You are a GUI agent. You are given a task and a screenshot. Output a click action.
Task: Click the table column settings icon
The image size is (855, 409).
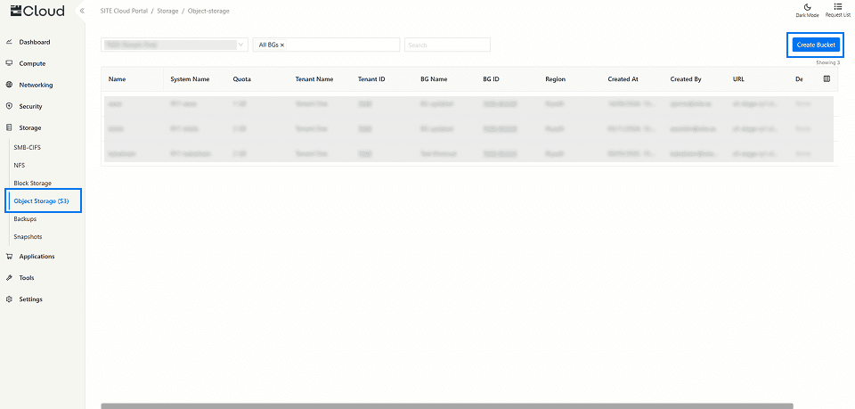pos(826,79)
